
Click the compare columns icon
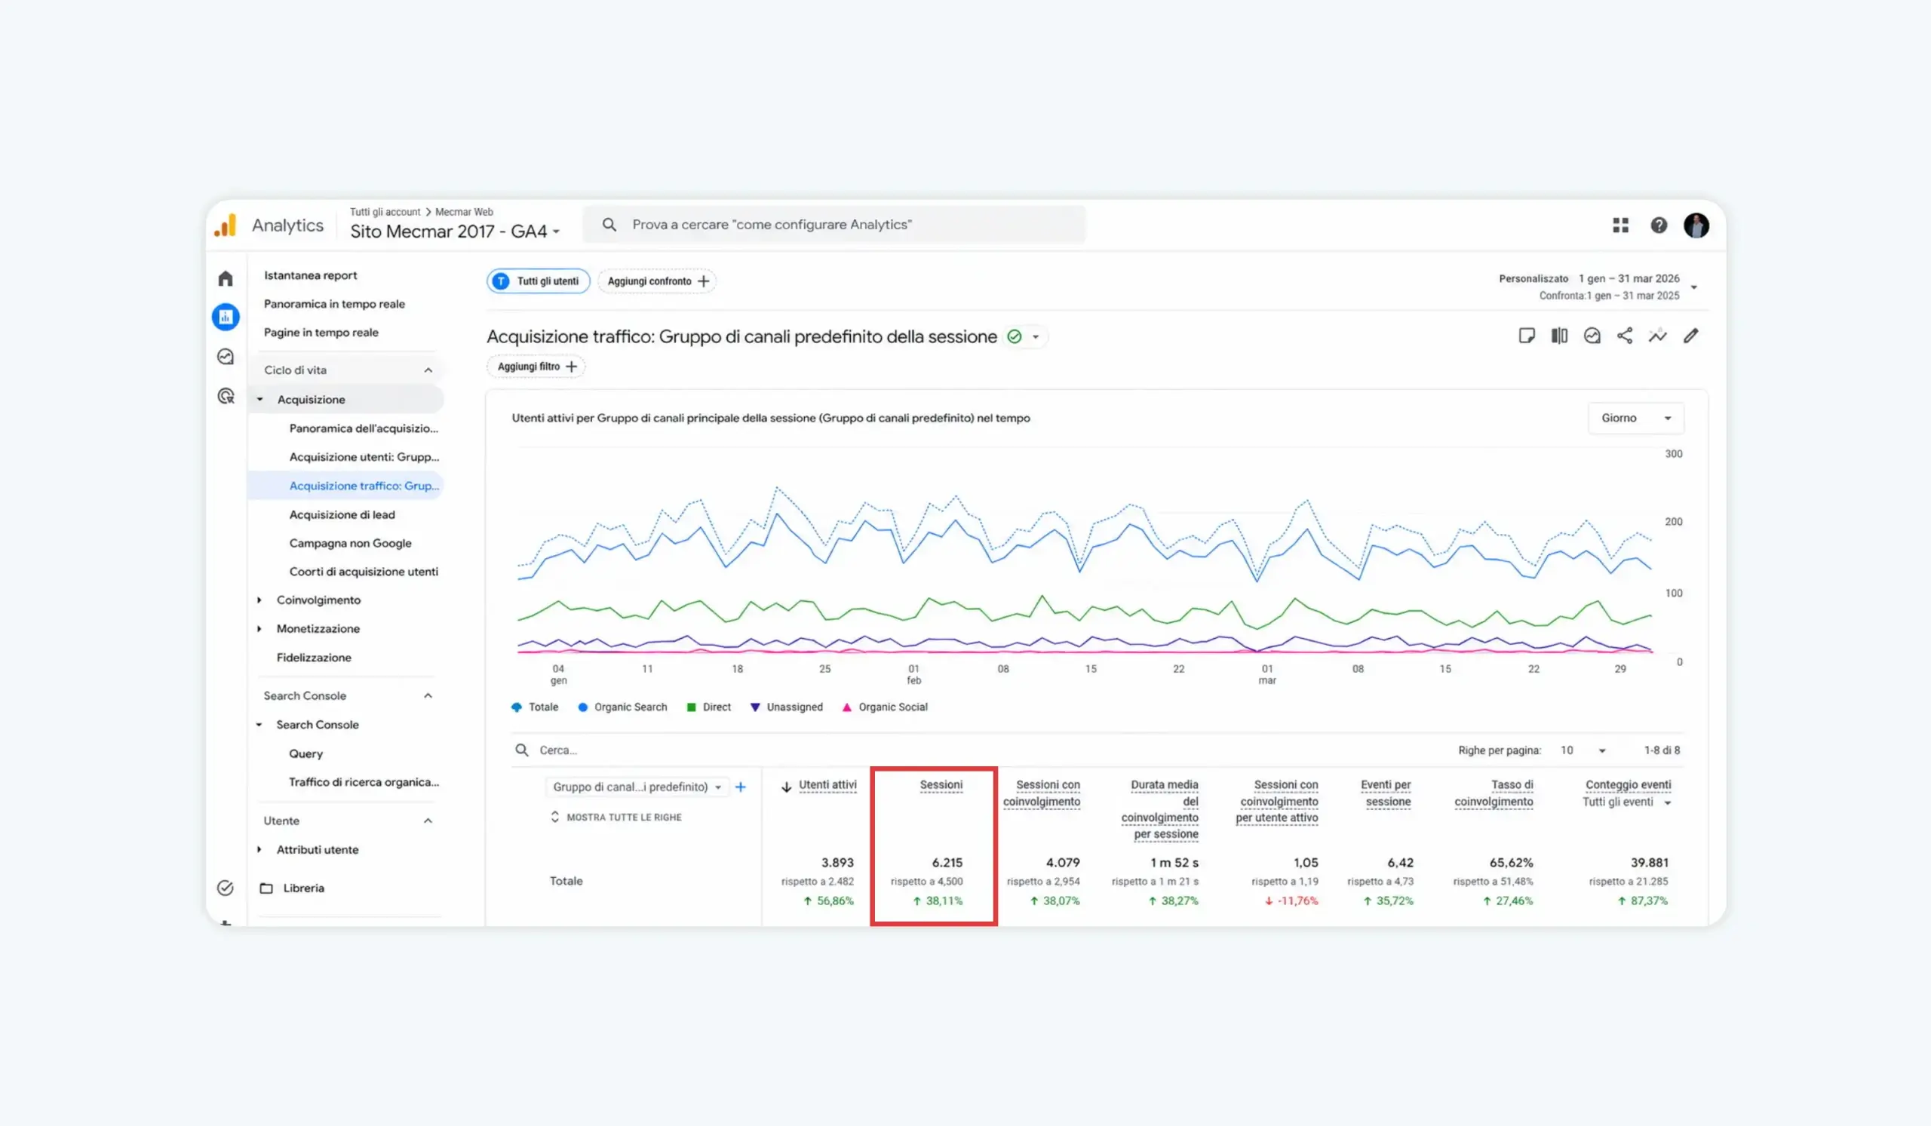1558,336
